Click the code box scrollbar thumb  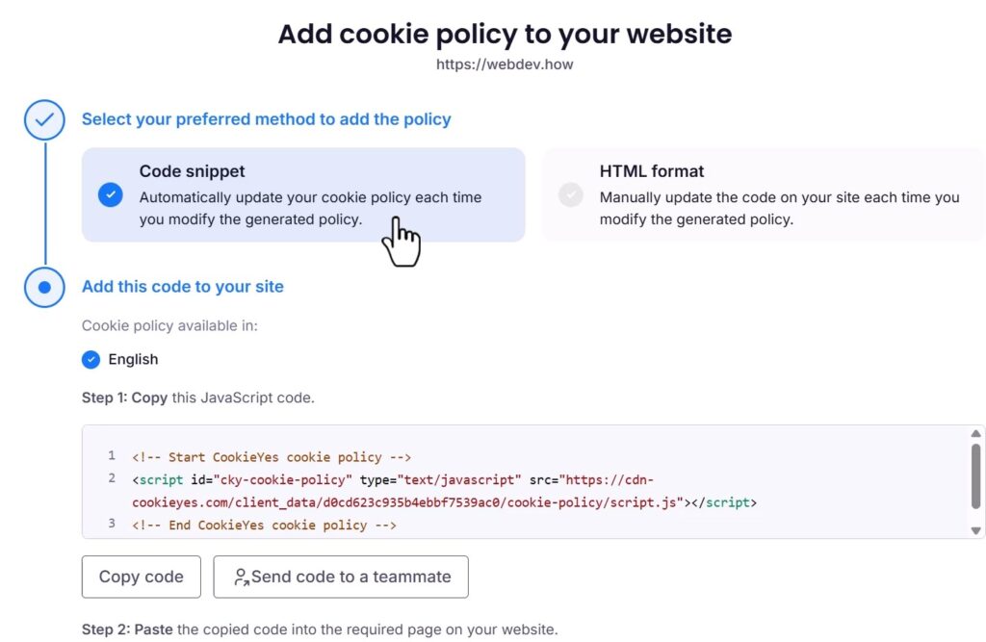976,479
